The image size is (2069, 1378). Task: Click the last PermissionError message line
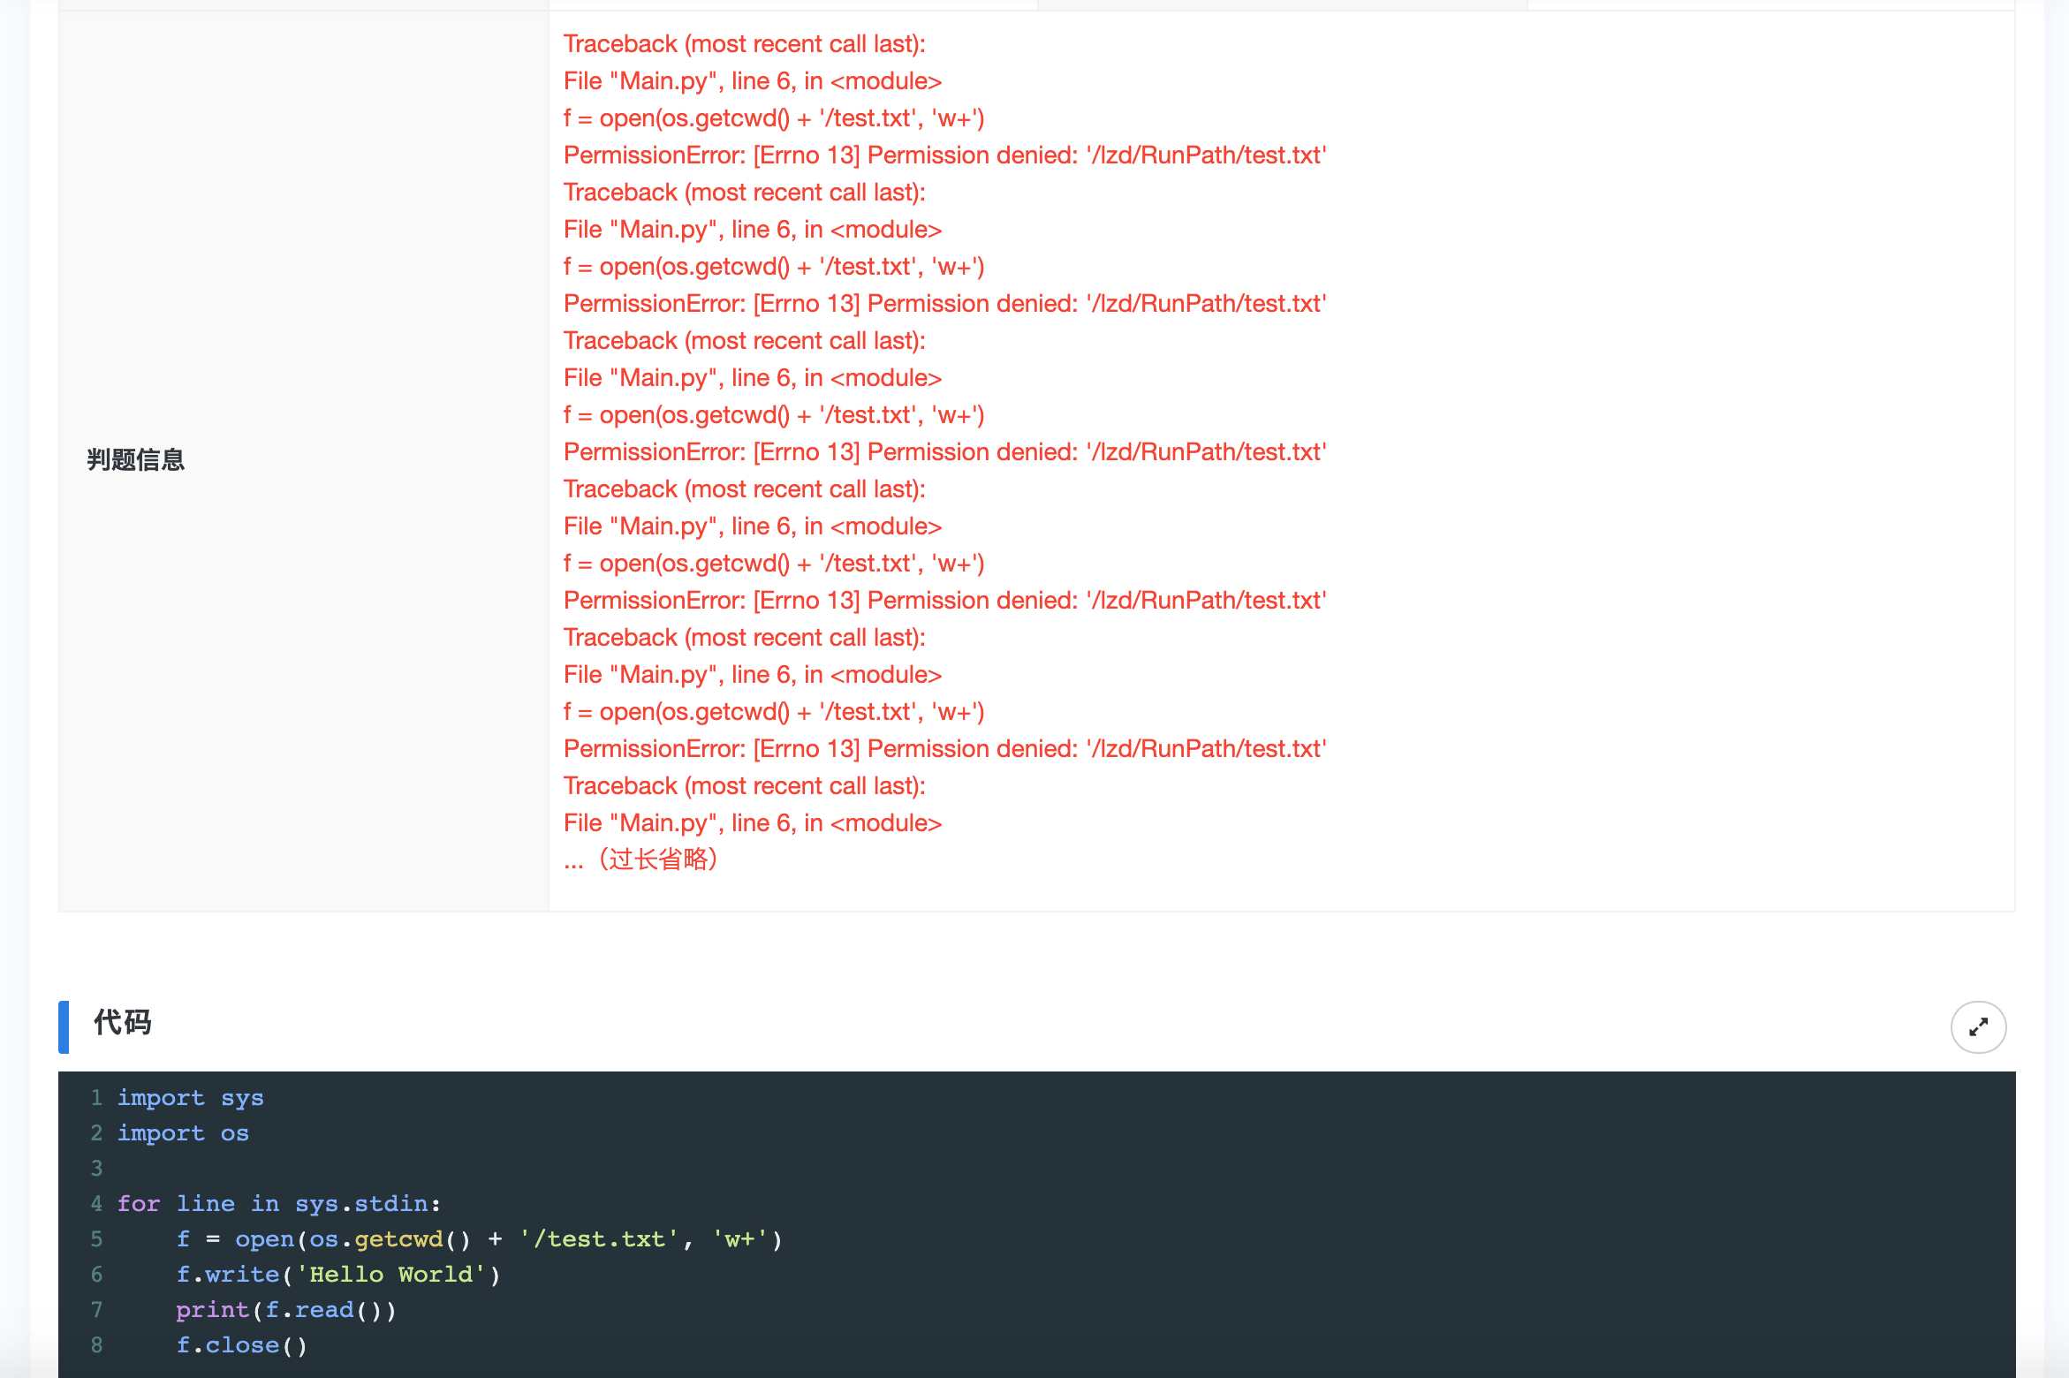(x=944, y=749)
